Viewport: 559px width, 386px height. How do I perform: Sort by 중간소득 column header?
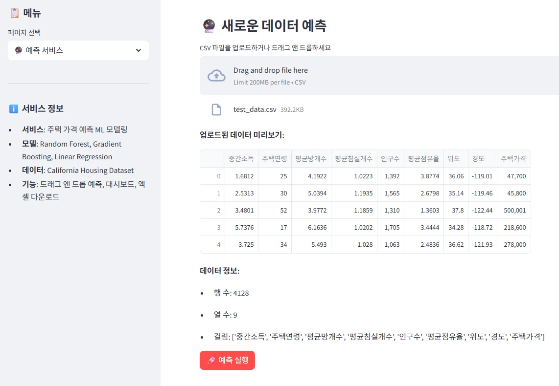(241, 159)
